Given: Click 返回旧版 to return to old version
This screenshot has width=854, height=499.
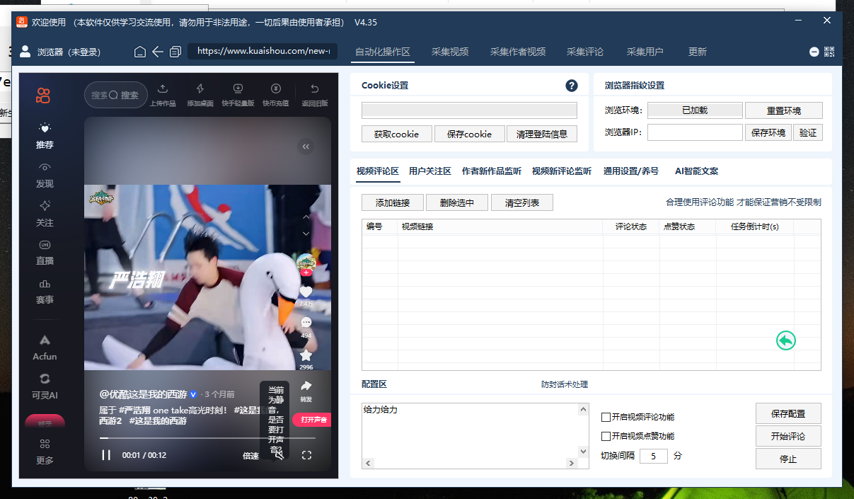Looking at the screenshot, I should [x=315, y=95].
